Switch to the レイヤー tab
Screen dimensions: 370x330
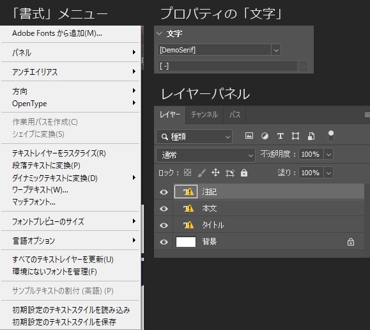pos(170,115)
